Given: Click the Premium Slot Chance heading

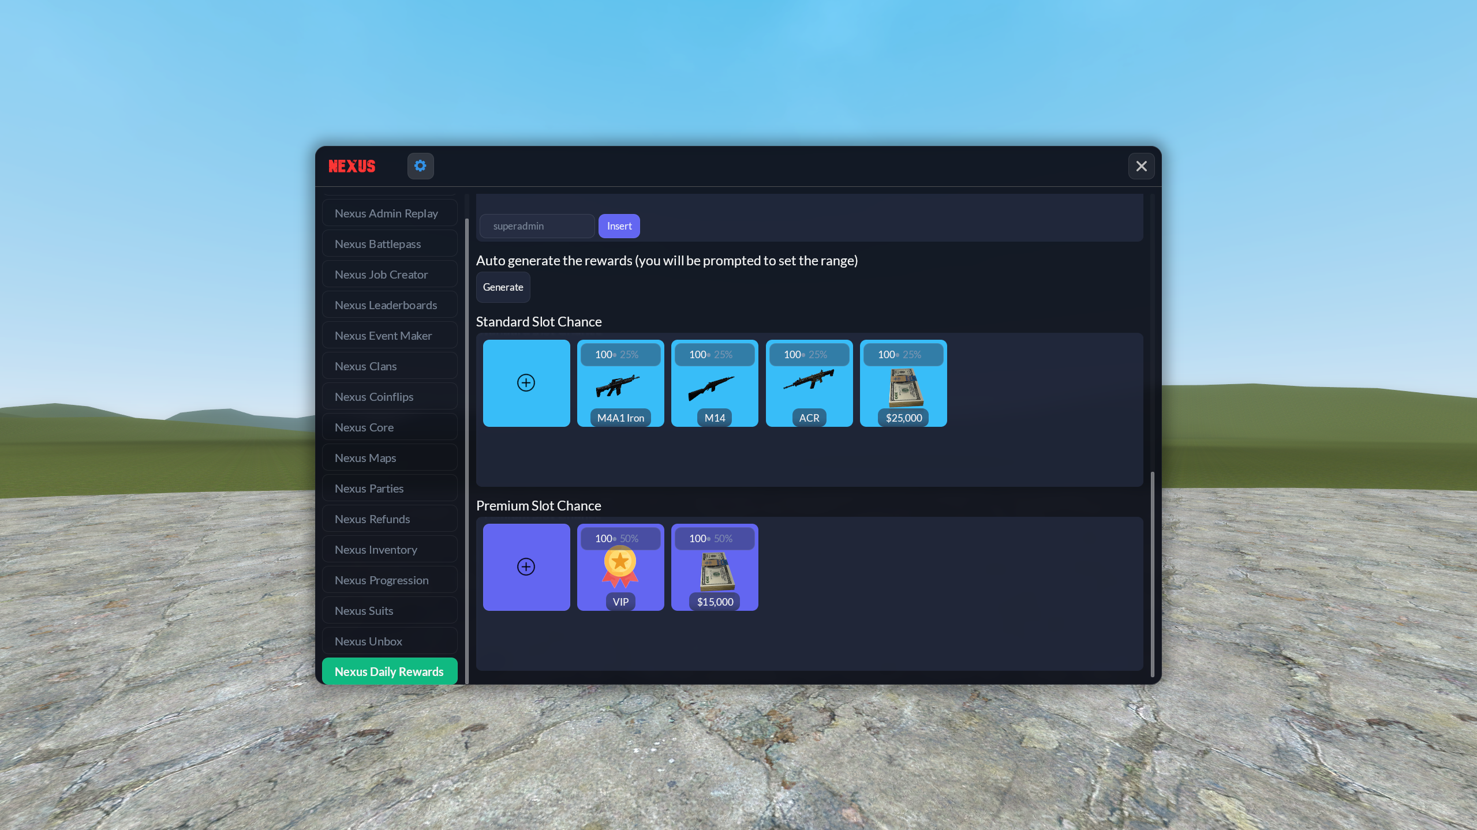Looking at the screenshot, I should (x=539, y=506).
